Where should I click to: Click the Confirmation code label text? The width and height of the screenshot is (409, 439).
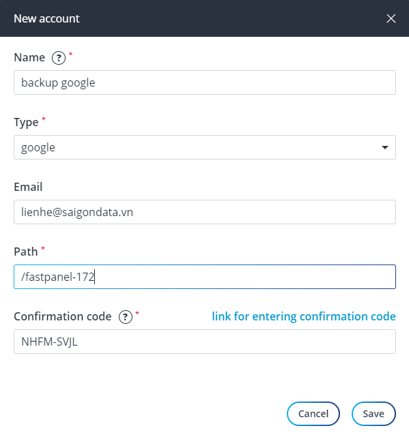click(63, 316)
